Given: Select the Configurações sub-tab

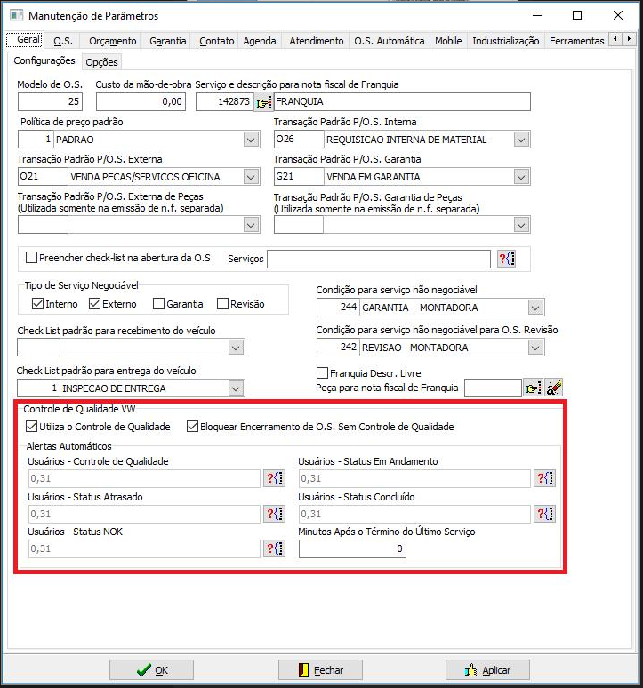Looking at the screenshot, I should [x=44, y=60].
